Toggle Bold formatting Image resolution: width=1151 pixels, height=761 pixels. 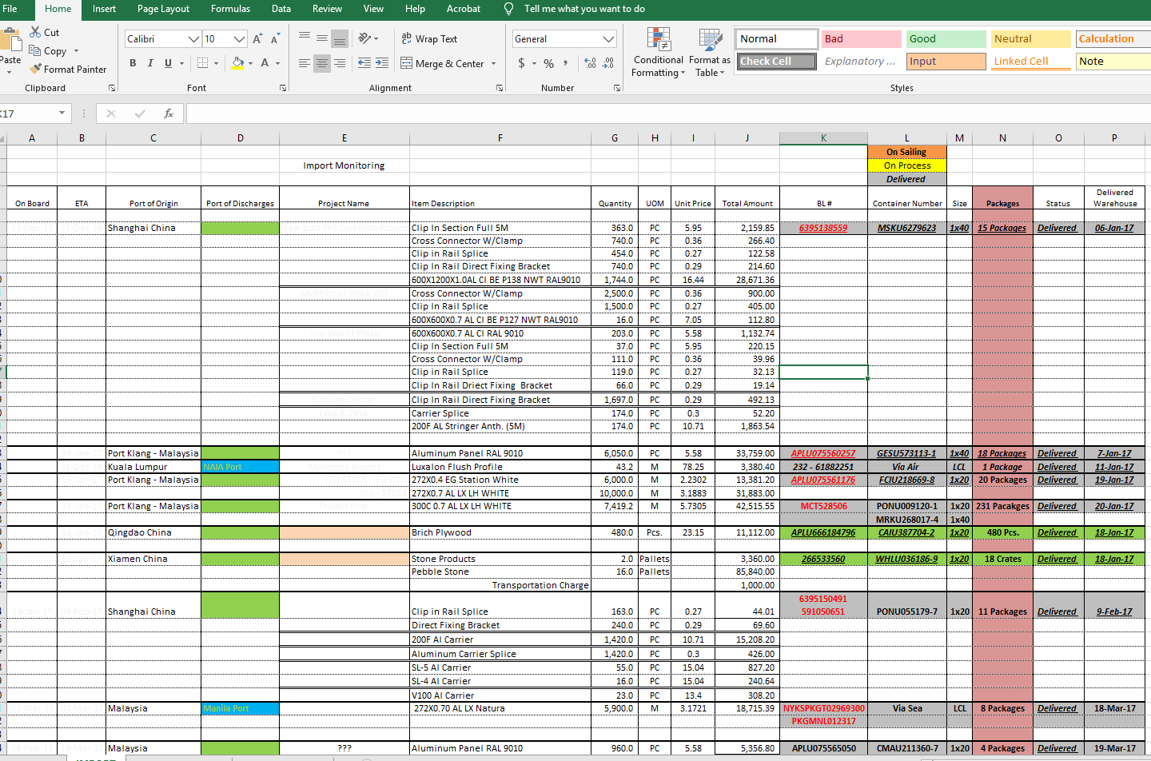pos(133,63)
